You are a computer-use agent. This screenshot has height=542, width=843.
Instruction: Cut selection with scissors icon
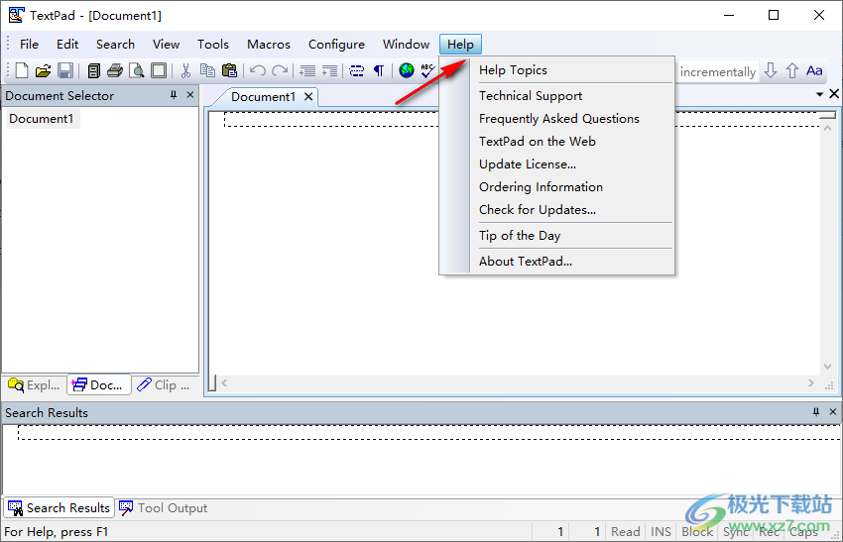(x=186, y=70)
